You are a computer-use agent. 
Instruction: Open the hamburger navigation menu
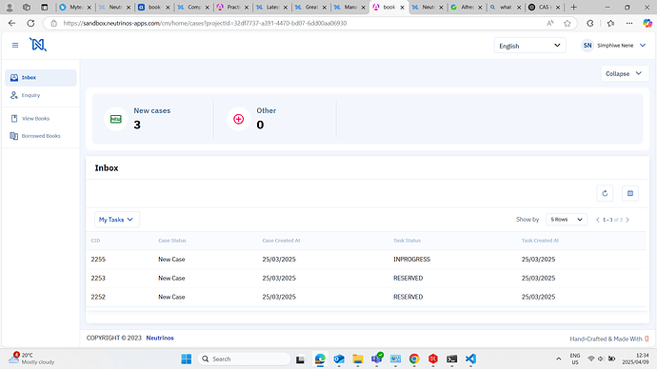click(15, 46)
